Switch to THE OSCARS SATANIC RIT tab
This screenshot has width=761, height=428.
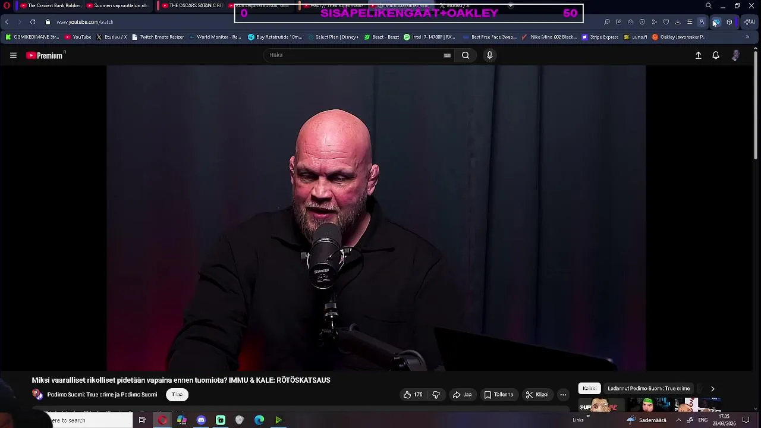pos(192,6)
